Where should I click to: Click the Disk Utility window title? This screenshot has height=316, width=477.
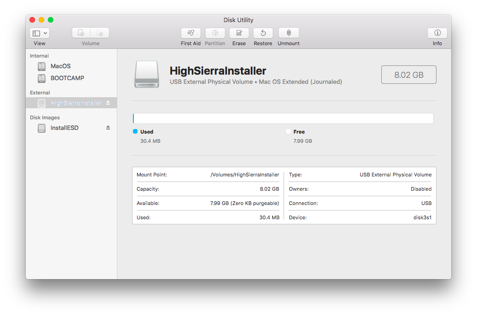pos(238,20)
